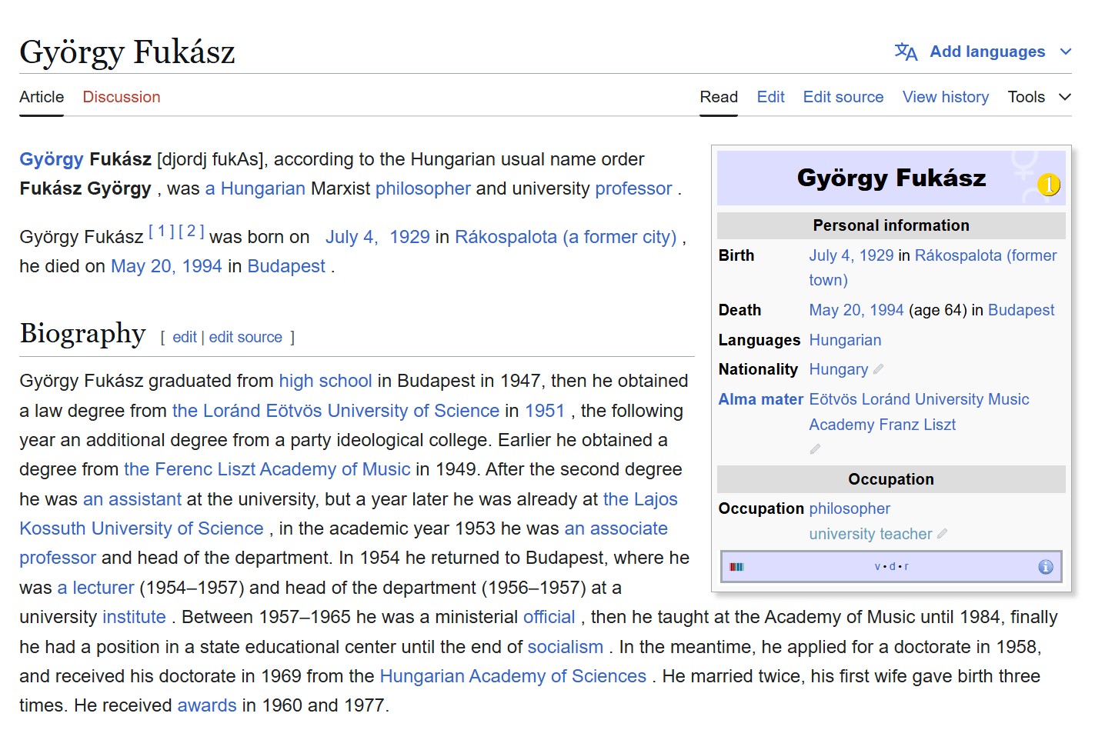Select the Edit source tab
Image resolution: width=1095 pixels, height=750 pixels.
click(843, 97)
